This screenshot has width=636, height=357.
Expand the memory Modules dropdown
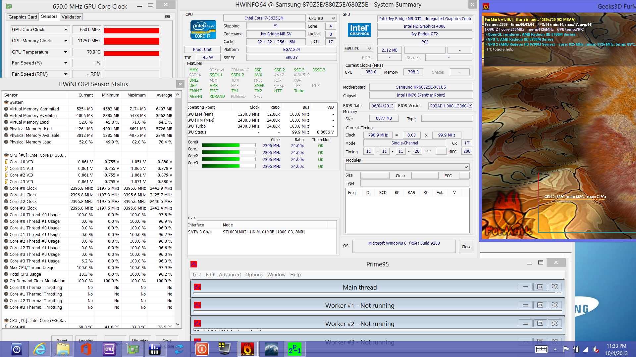point(407,167)
